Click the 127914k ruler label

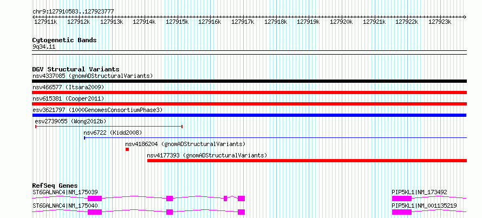[144, 22]
